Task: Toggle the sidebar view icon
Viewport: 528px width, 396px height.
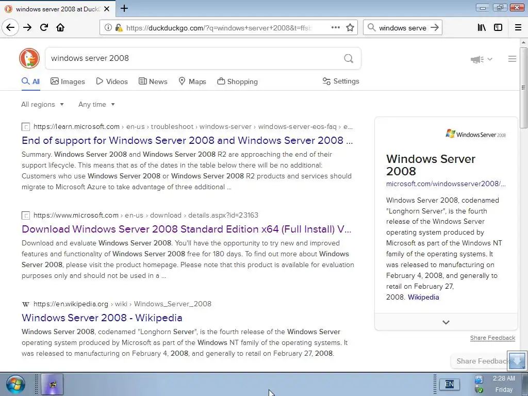Action: point(498,28)
